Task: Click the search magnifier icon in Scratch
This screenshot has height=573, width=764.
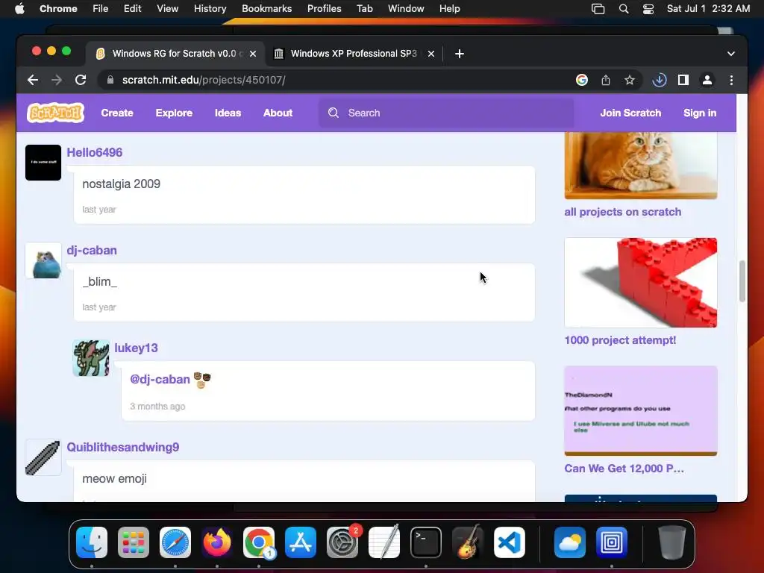Action: pyautogui.click(x=334, y=113)
